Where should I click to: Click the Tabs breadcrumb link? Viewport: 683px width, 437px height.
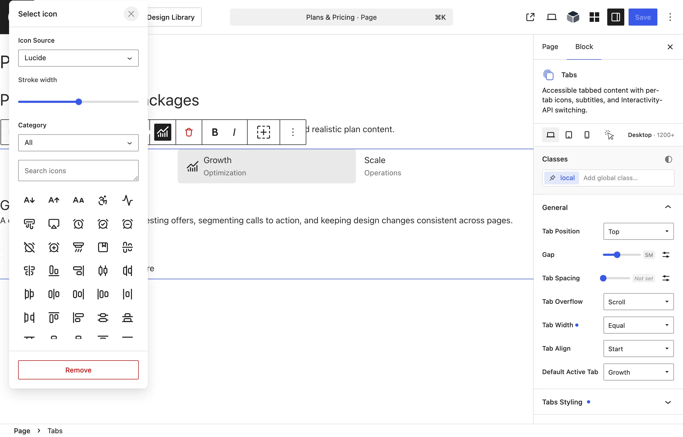point(55,431)
